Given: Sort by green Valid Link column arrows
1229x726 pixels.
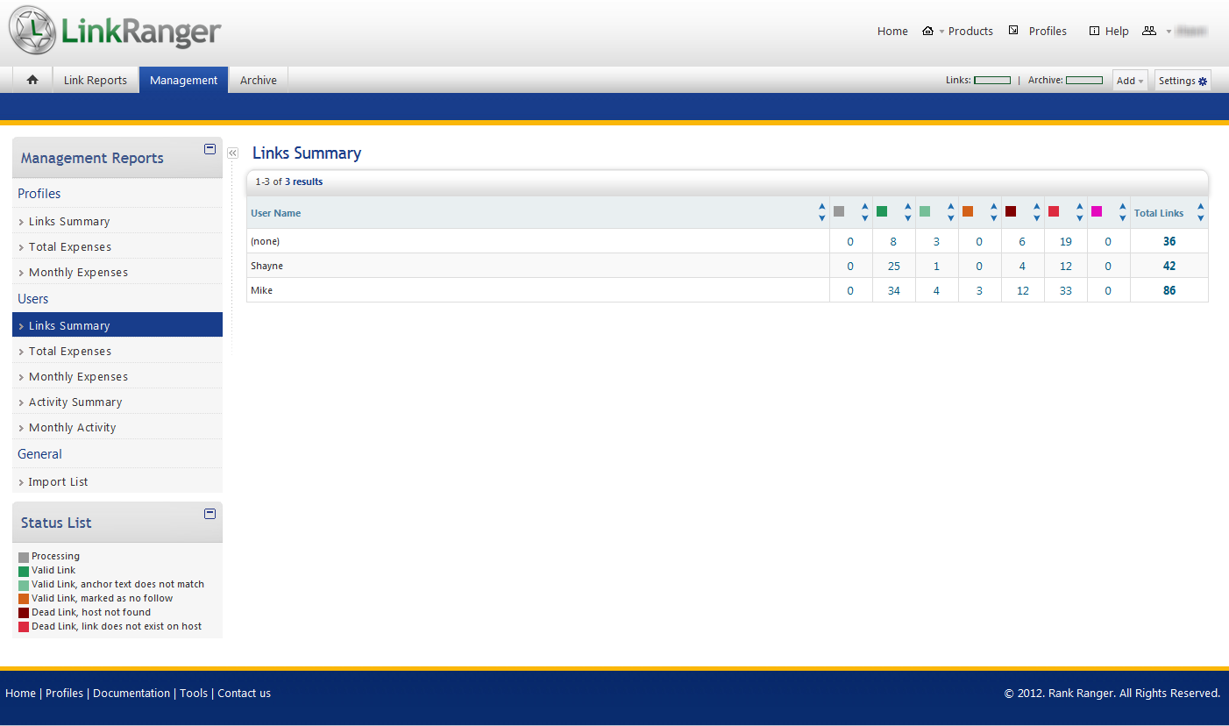Looking at the screenshot, I should coord(907,212).
